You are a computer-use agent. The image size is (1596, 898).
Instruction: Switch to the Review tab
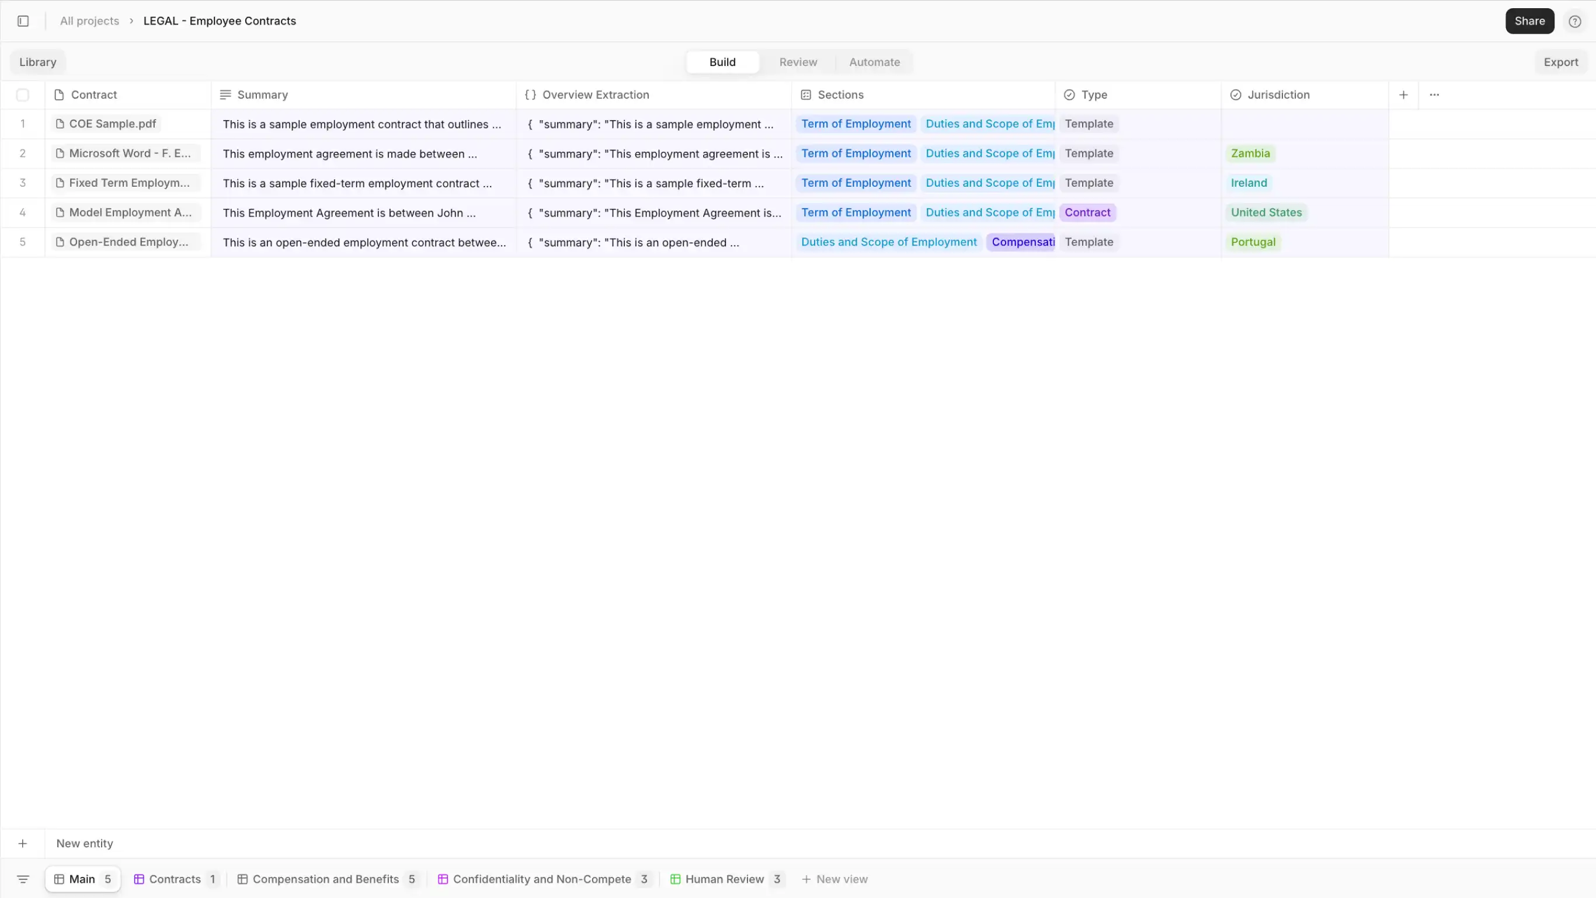[798, 61]
